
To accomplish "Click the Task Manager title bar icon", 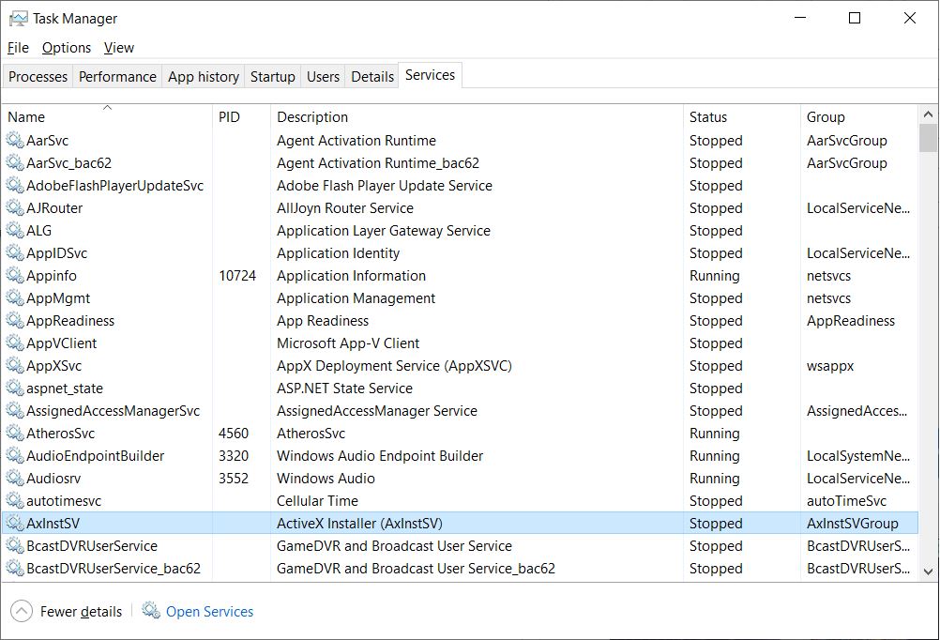I will tap(18, 18).
